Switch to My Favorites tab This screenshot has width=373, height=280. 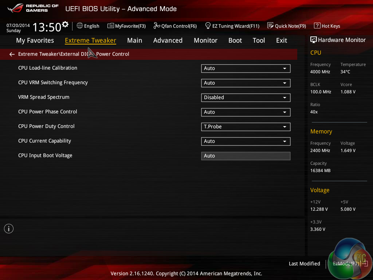35,40
